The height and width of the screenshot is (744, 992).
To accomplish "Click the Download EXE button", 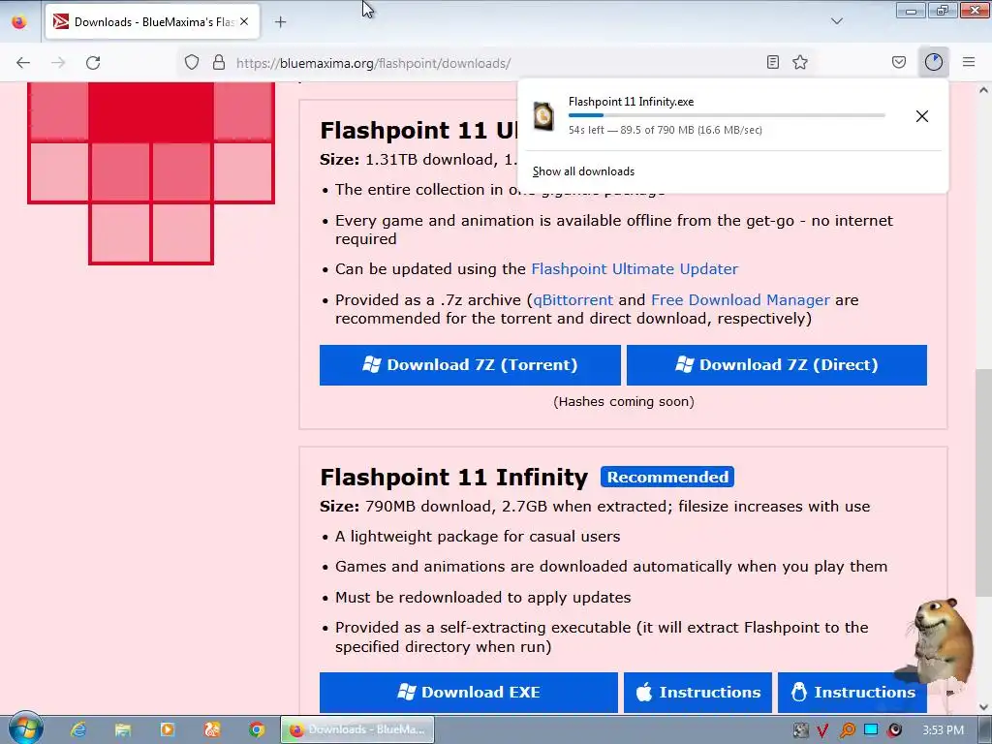I will [x=468, y=692].
